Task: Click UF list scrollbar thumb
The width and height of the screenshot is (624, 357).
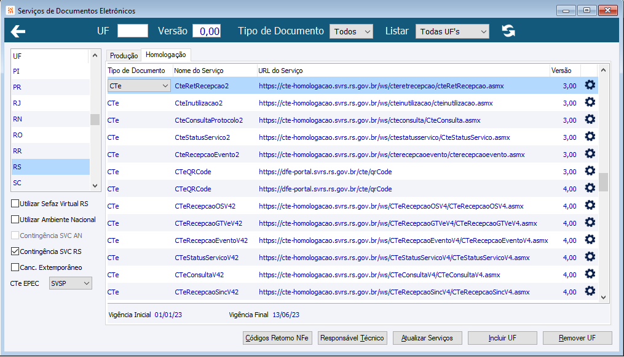Action: (95, 120)
